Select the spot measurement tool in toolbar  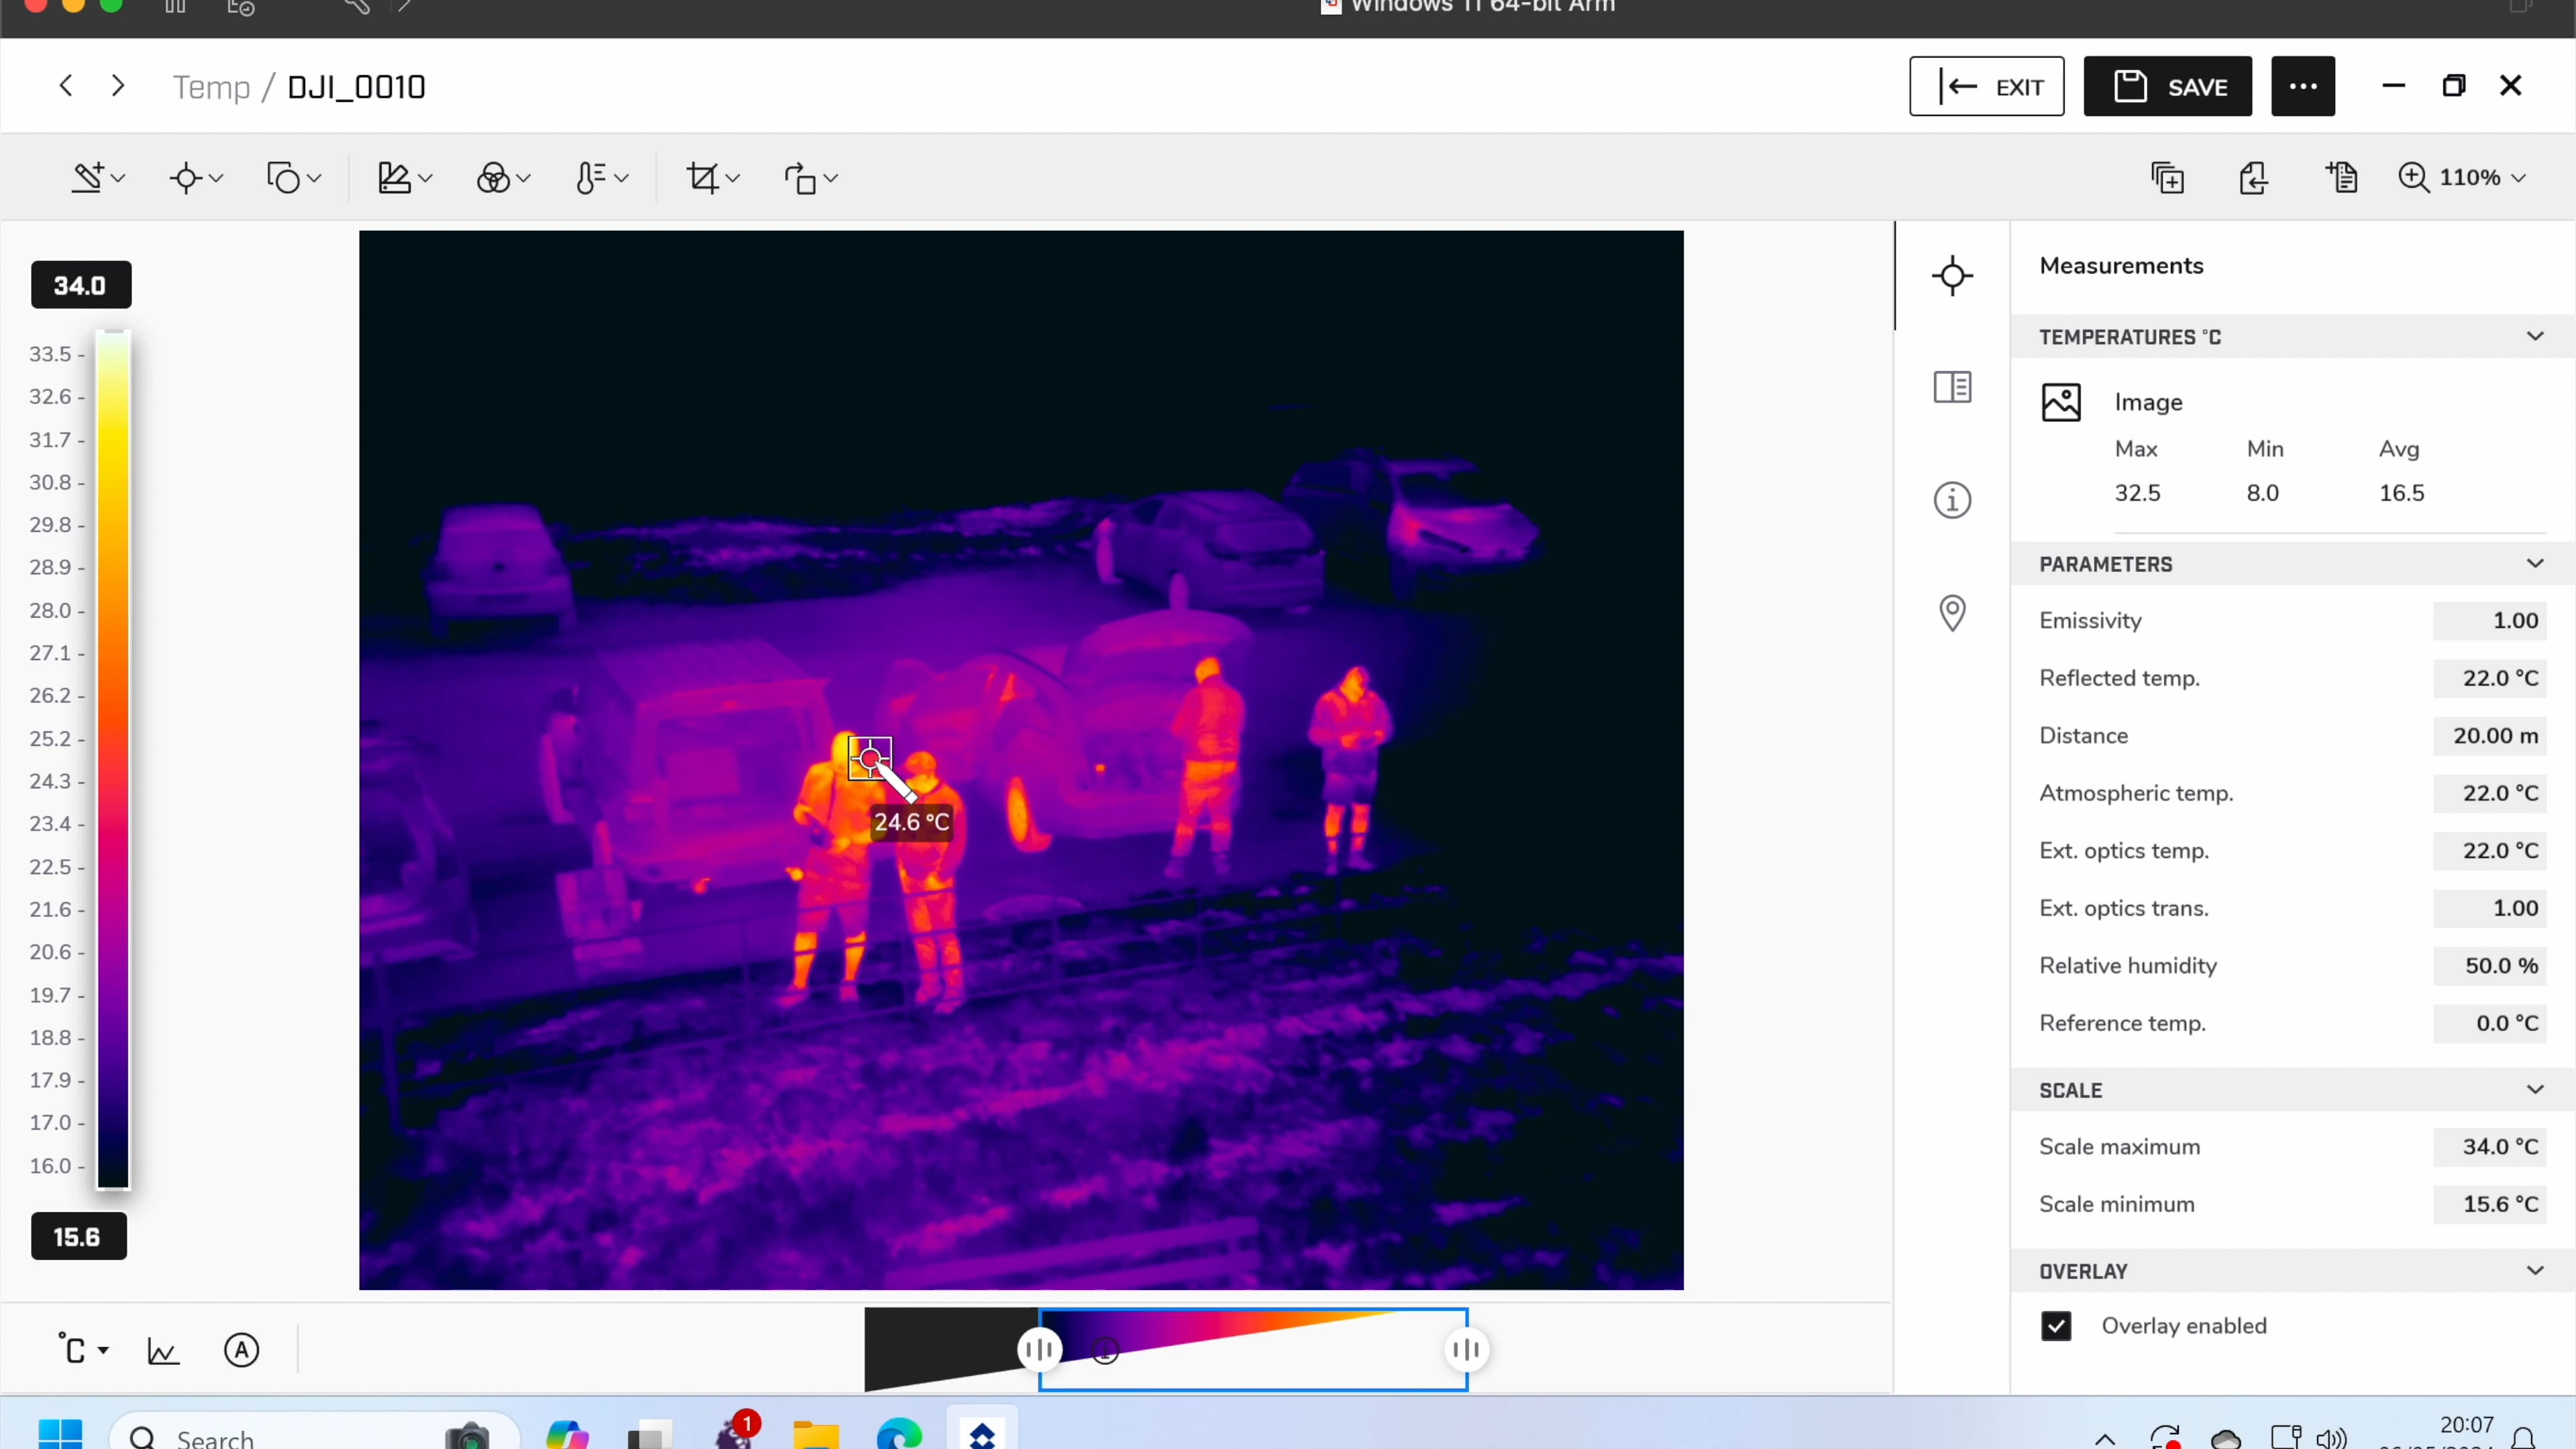[x=186, y=178]
